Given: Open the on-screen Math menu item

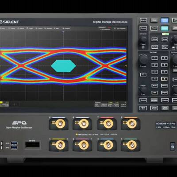Looking at the screenshot, I should (x=57, y=28).
